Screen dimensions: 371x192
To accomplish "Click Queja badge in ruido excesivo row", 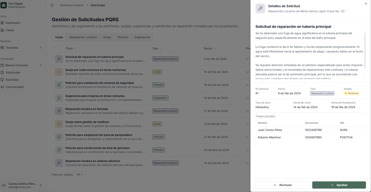I will [157, 72].
